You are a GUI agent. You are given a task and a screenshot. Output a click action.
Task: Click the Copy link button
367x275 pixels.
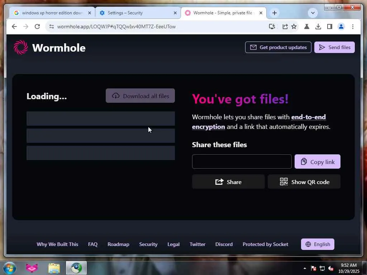318,161
